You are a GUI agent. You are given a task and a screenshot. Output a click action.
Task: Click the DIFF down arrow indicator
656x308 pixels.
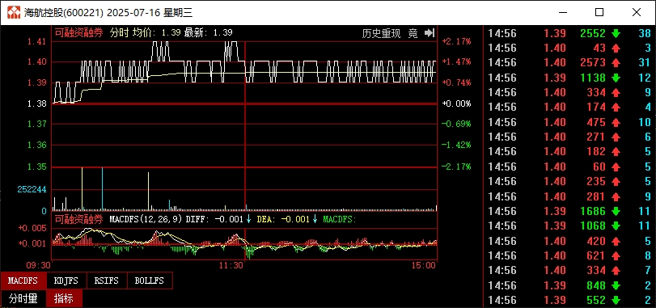pyautogui.click(x=248, y=219)
